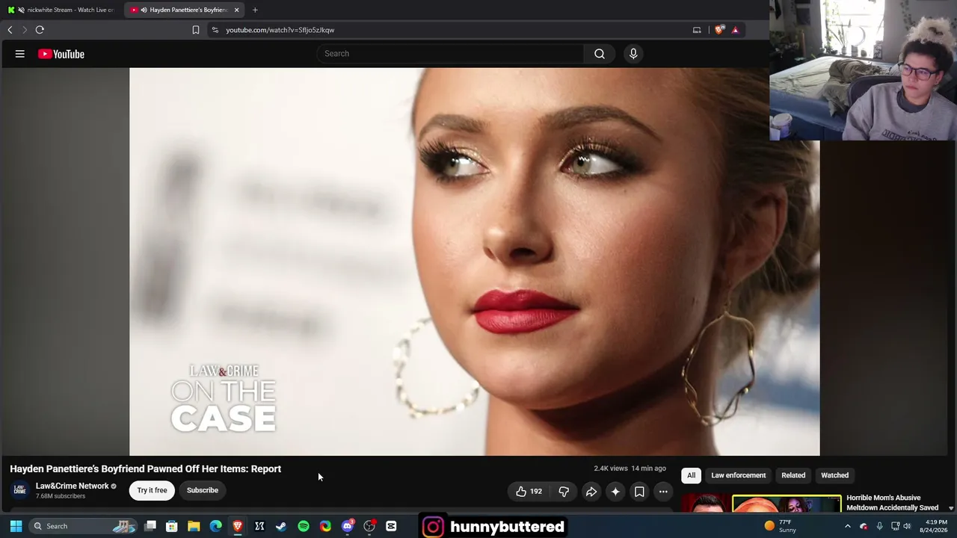The width and height of the screenshot is (957, 538).
Task: Filter recommendations by Watched
Action: (834, 475)
